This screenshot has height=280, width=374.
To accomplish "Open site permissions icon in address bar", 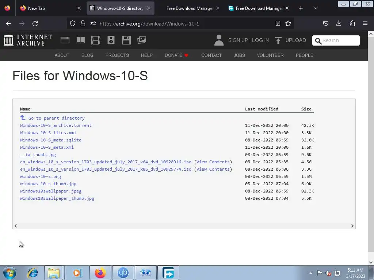I will 93,23.
